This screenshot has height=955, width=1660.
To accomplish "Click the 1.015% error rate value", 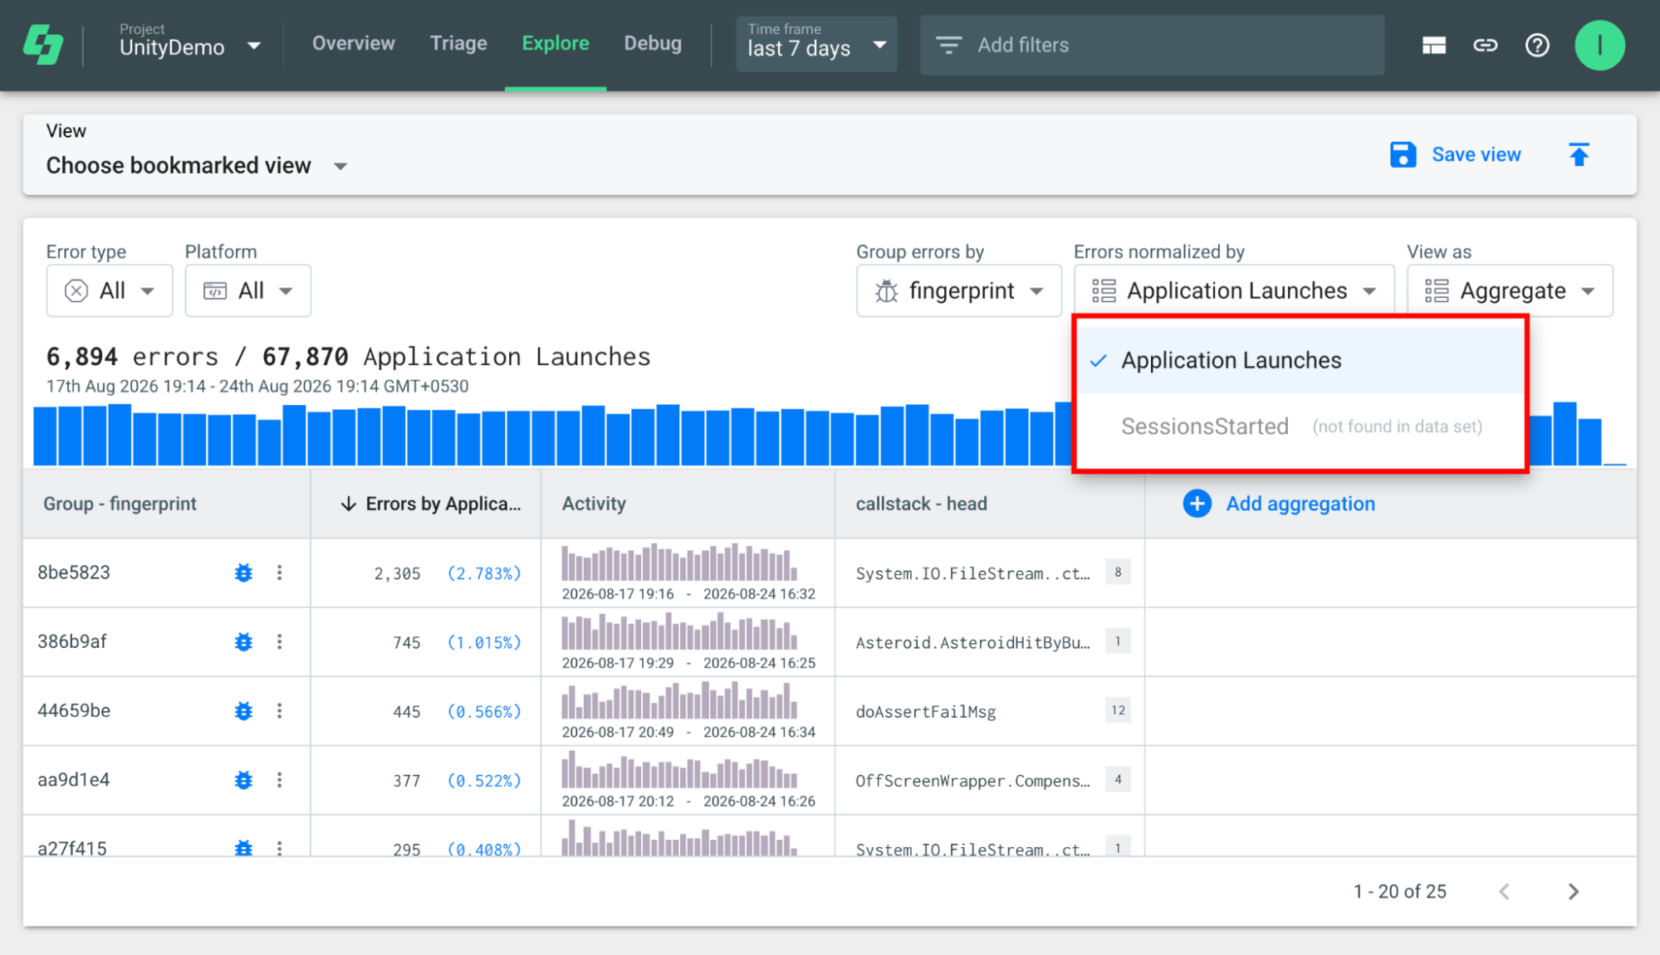I will click(x=484, y=642).
